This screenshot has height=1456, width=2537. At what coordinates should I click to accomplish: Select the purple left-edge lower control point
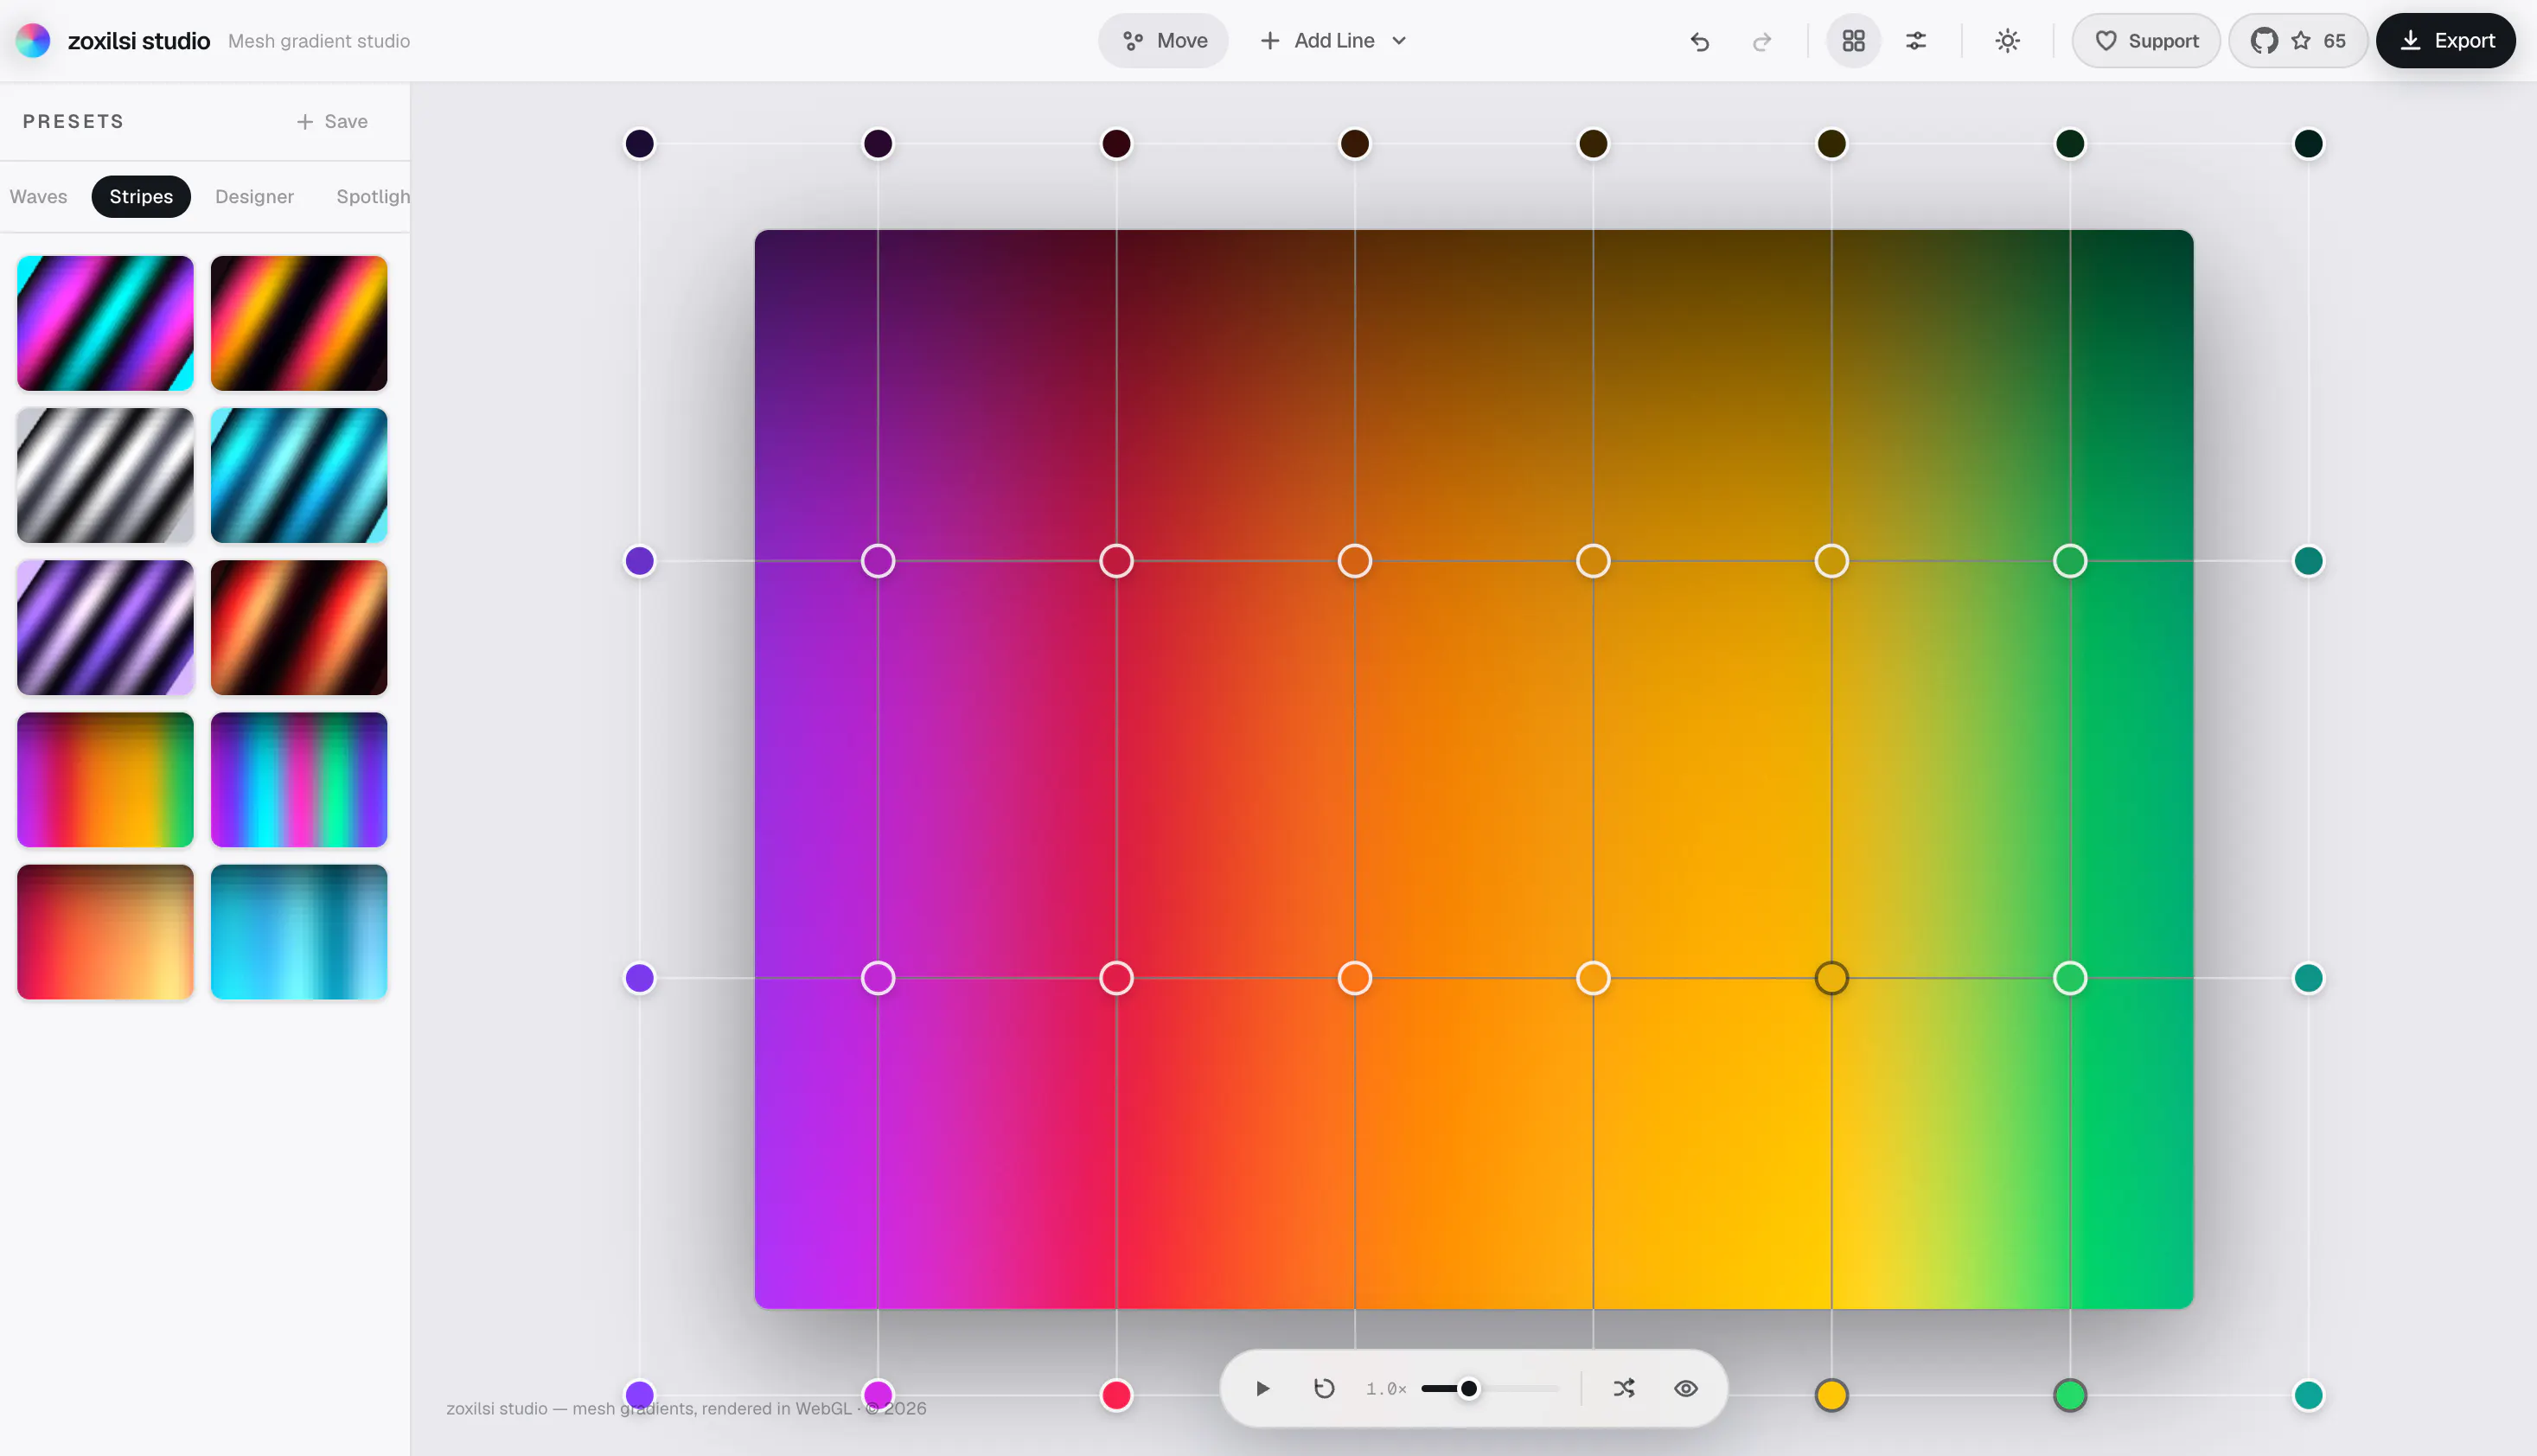pyautogui.click(x=640, y=978)
